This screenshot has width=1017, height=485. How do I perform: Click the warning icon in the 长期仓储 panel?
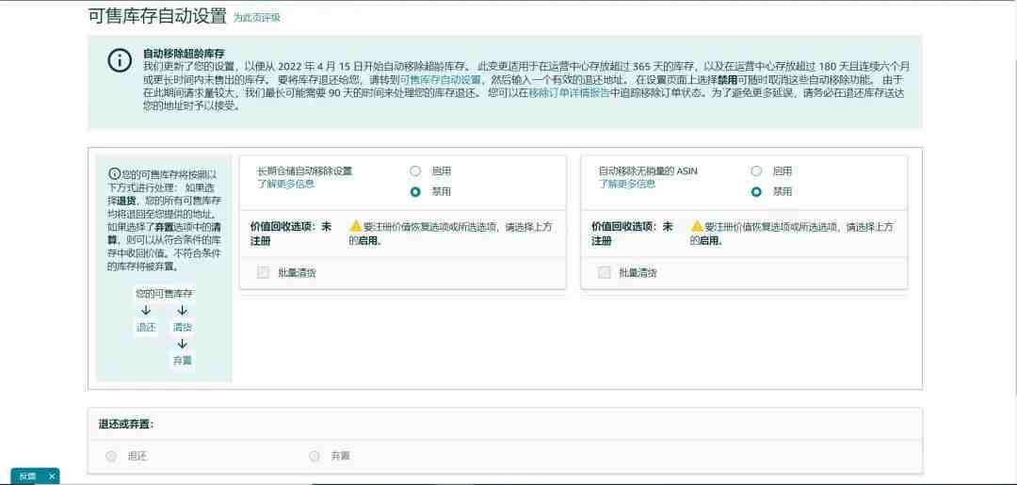point(355,226)
